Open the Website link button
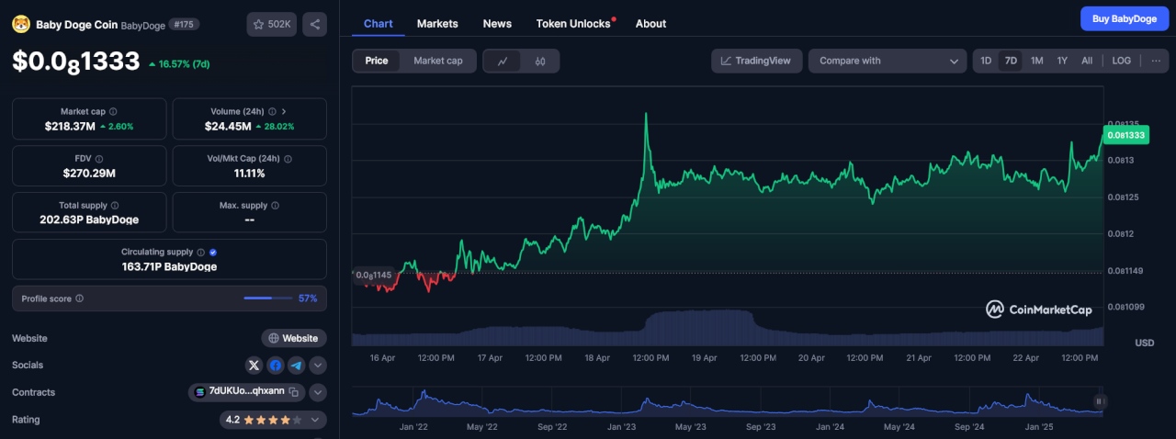The width and height of the screenshot is (1176, 439). point(294,338)
